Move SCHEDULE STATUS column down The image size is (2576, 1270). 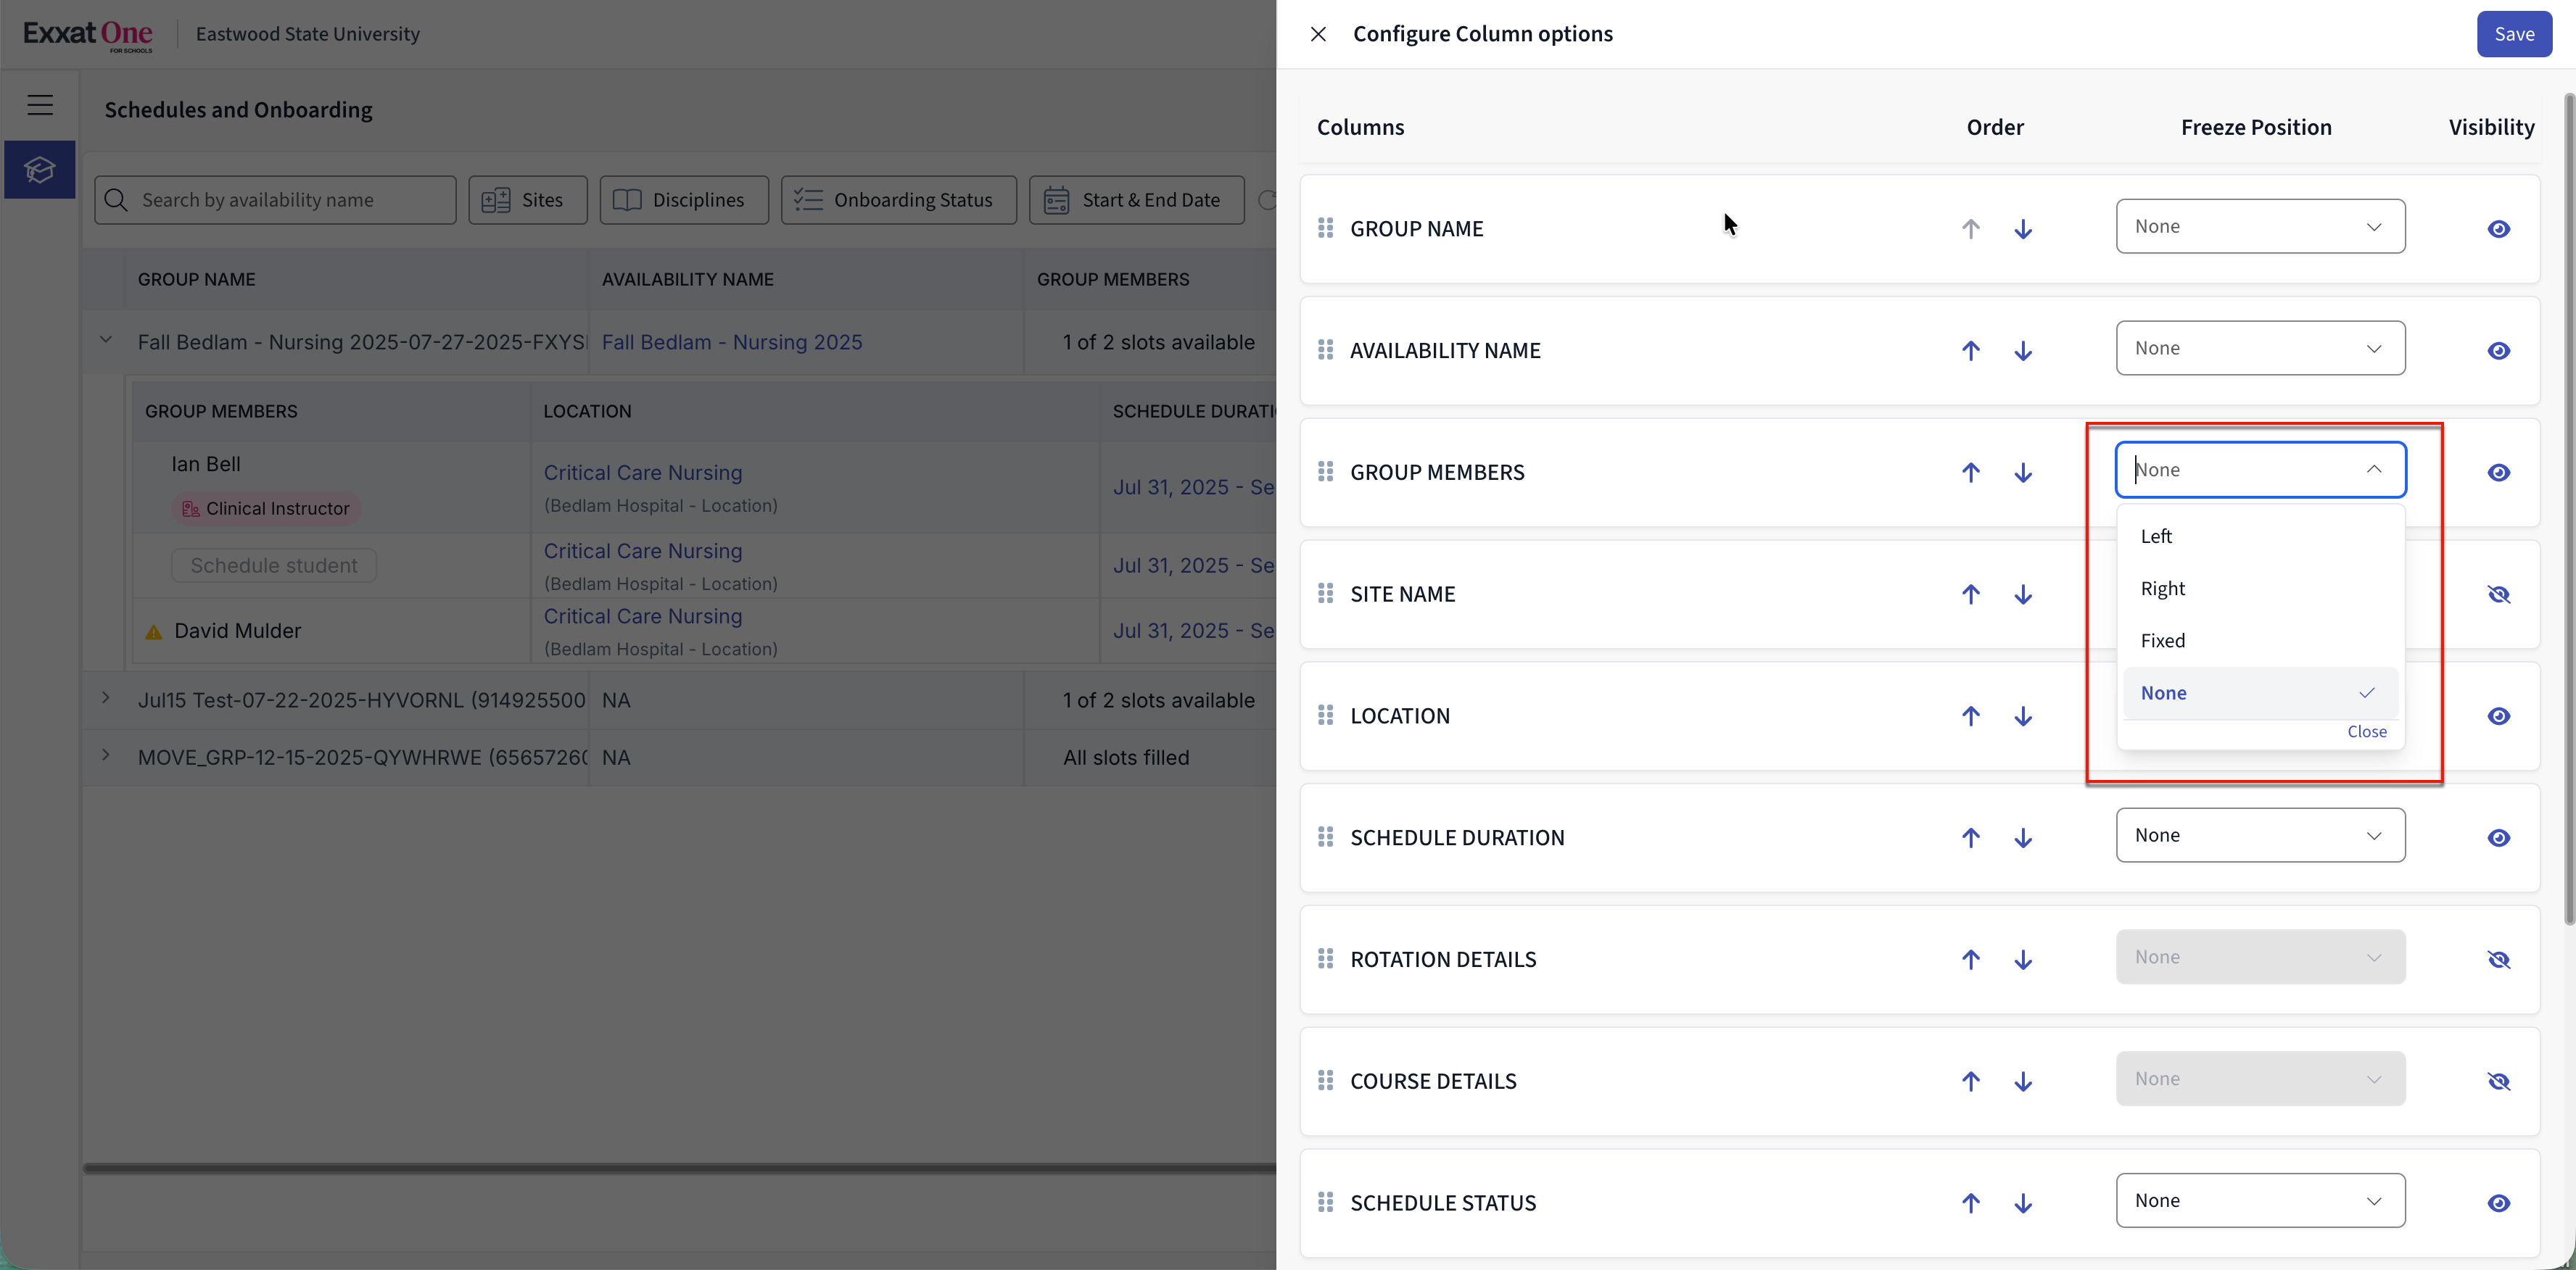point(2022,1203)
